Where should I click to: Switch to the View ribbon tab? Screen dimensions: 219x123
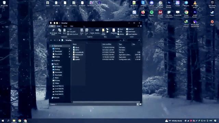point(72,26)
